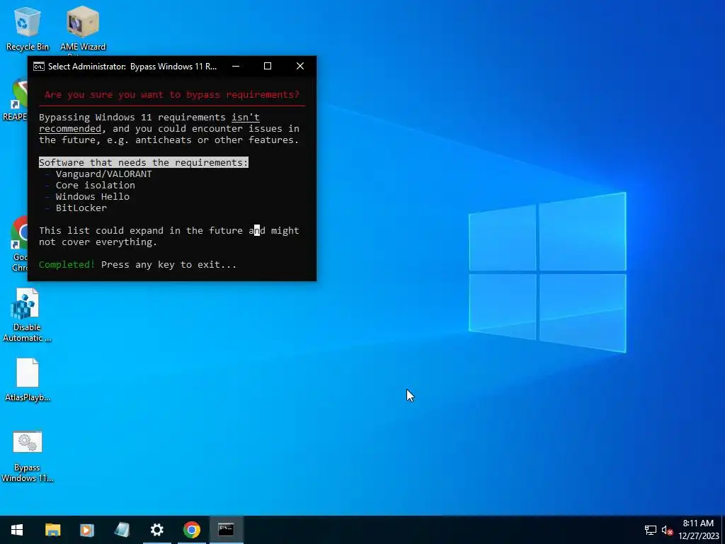
Task: Select the Bypass Windows 11 desktop script icon
Action: coord(28,456)
